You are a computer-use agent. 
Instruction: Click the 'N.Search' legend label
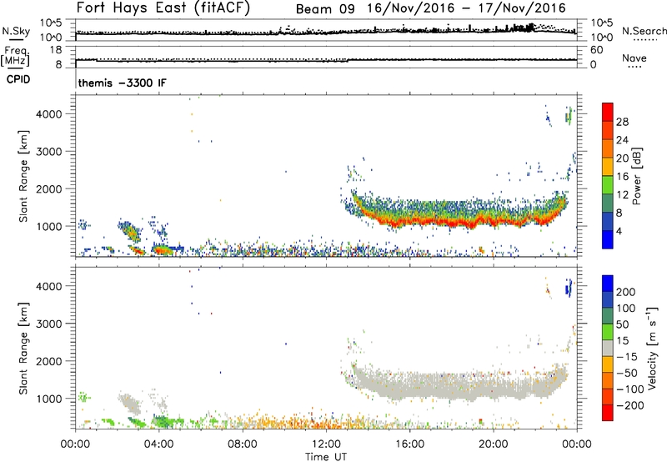(x=644, y=31)
